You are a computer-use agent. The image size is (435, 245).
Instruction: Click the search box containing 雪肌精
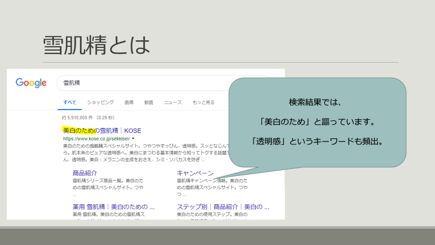tap(143, 83)
